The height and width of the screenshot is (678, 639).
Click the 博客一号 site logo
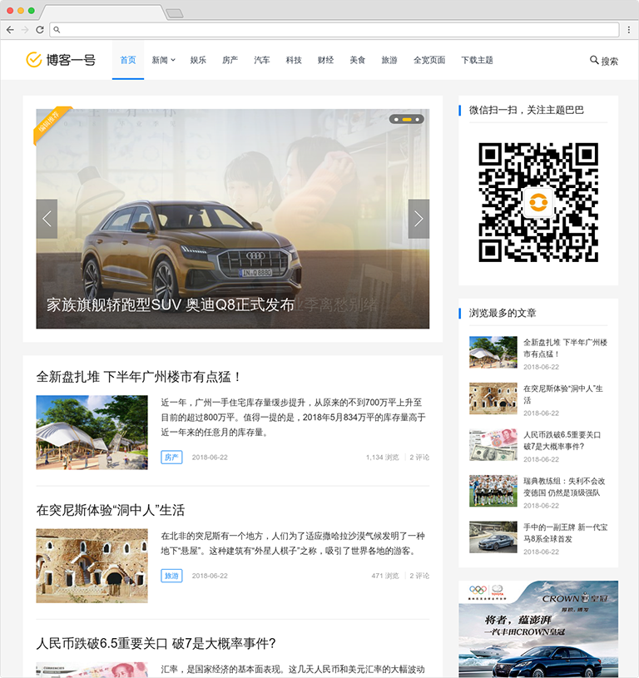click(x=61, y=60)
